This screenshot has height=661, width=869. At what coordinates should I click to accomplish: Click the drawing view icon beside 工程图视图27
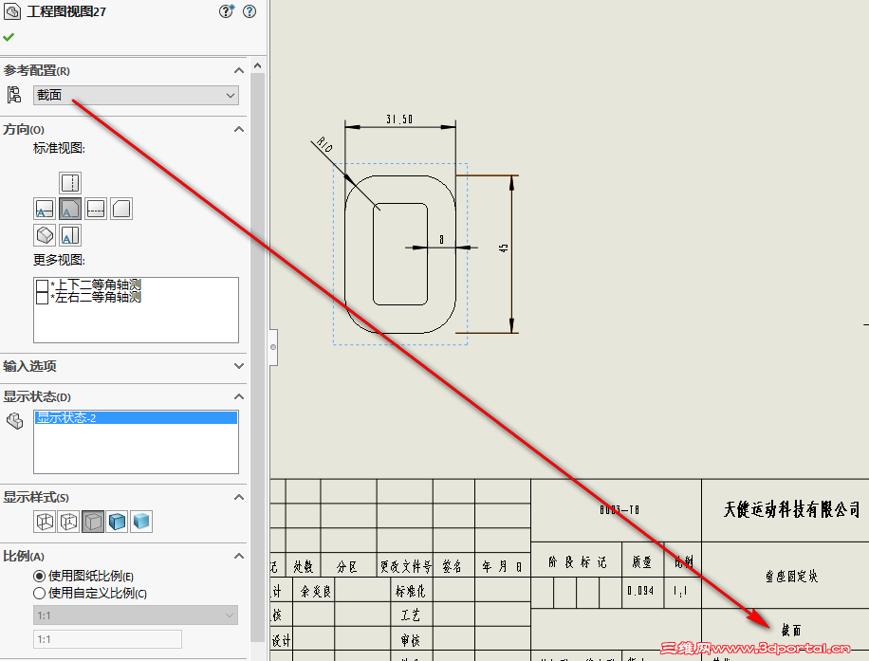click(x=12, y=11)
